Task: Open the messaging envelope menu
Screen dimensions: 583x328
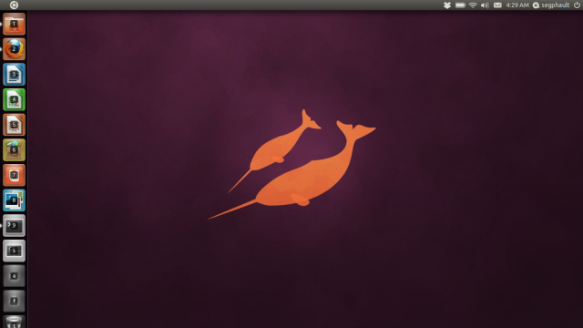Action: point(497,5)
